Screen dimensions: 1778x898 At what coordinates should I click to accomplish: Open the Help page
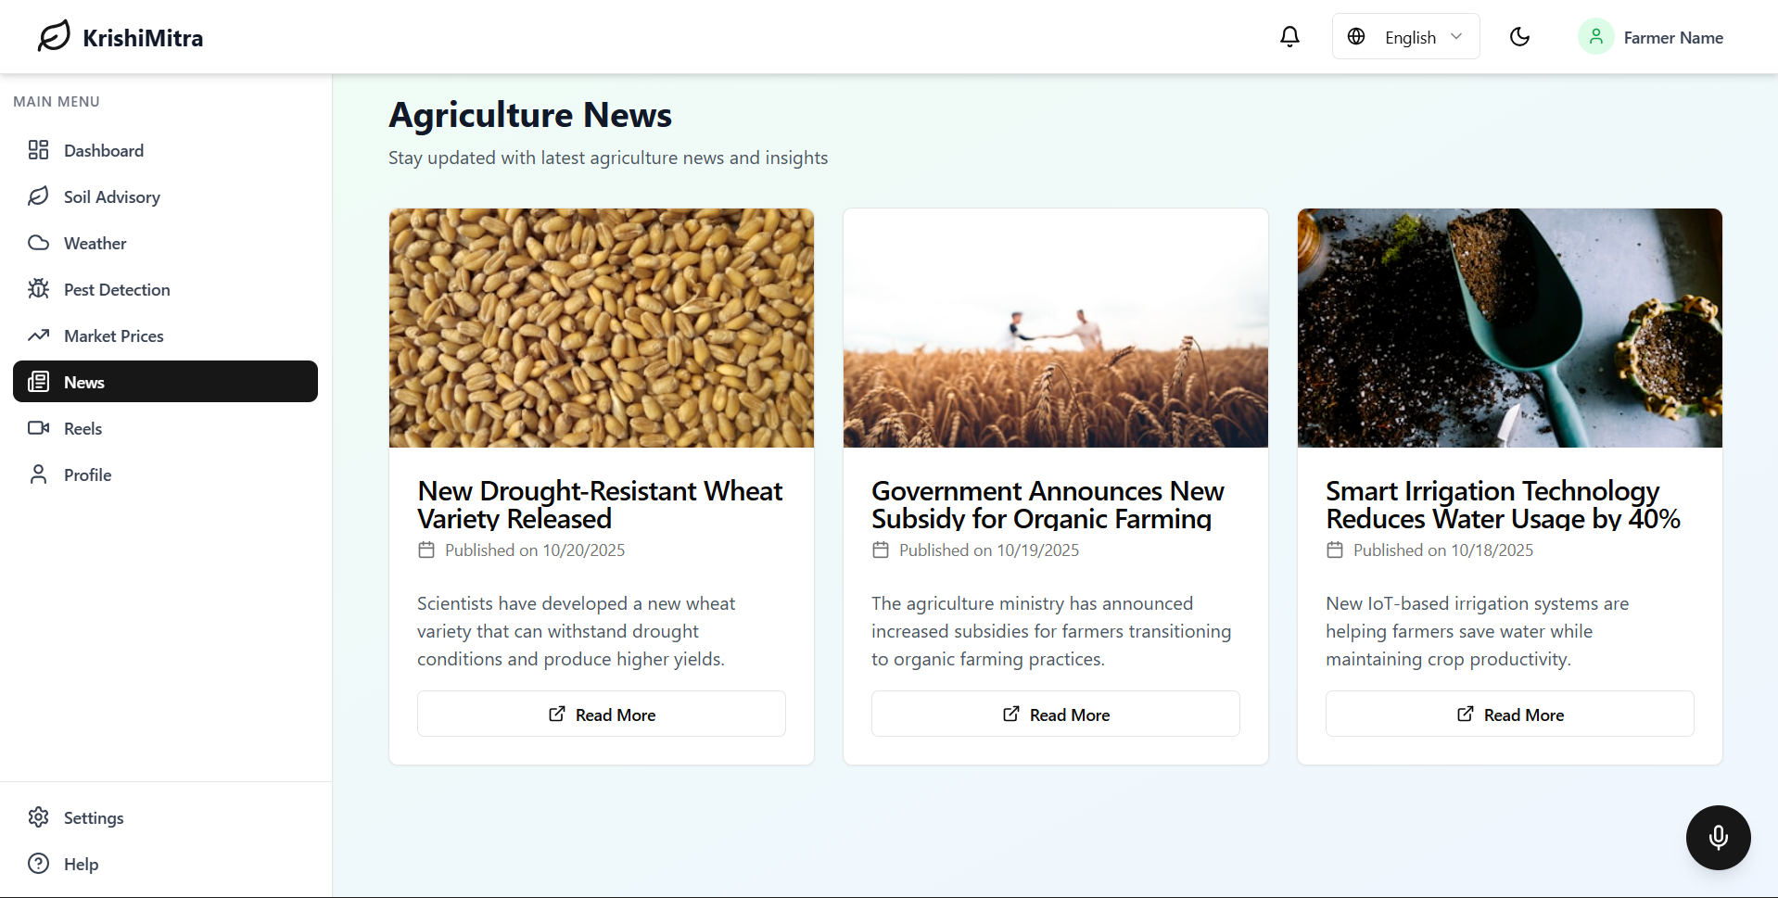click(x=81, y=864)
